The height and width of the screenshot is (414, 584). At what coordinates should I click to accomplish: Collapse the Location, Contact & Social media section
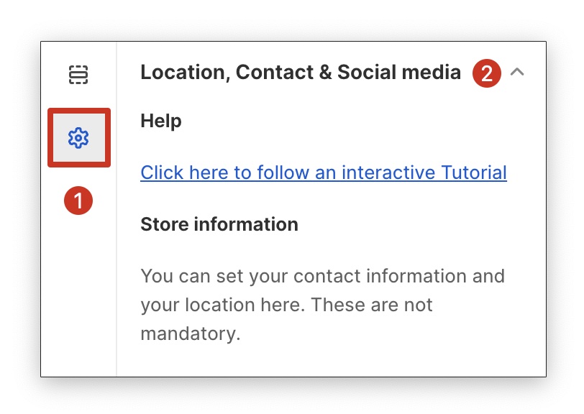pos(517,72)
